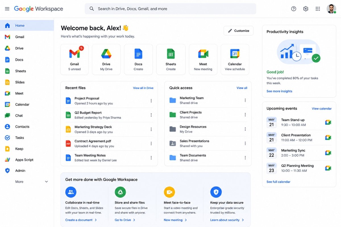The height and width of the screenshot is (227, 341).
Task: Create a new doc from the Docs card
Action: click(138, 59)
